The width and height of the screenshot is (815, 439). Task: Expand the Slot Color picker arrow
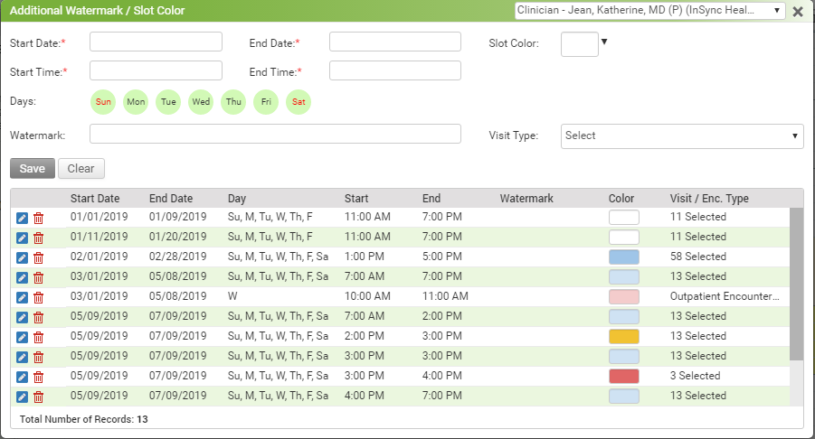(605, 42)
